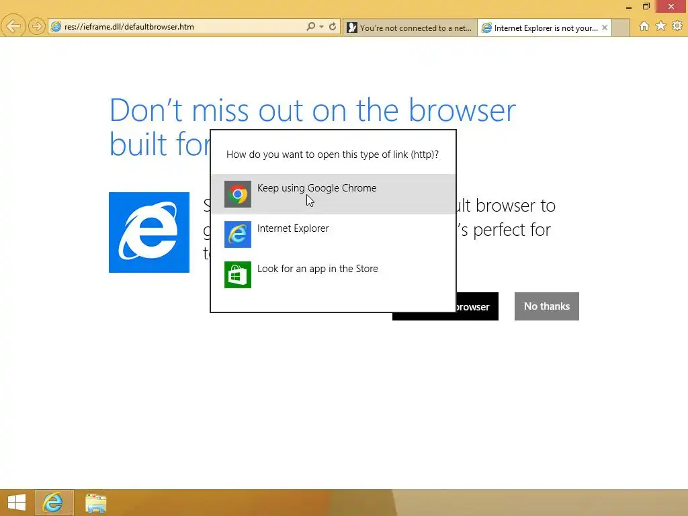Click Internet Explorer in the taskbar
Viewport: 688px width, 516px height.
point(52,503)
